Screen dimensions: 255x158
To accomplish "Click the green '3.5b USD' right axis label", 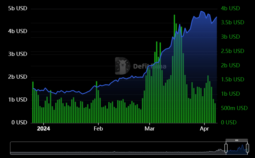I will 233,22.
